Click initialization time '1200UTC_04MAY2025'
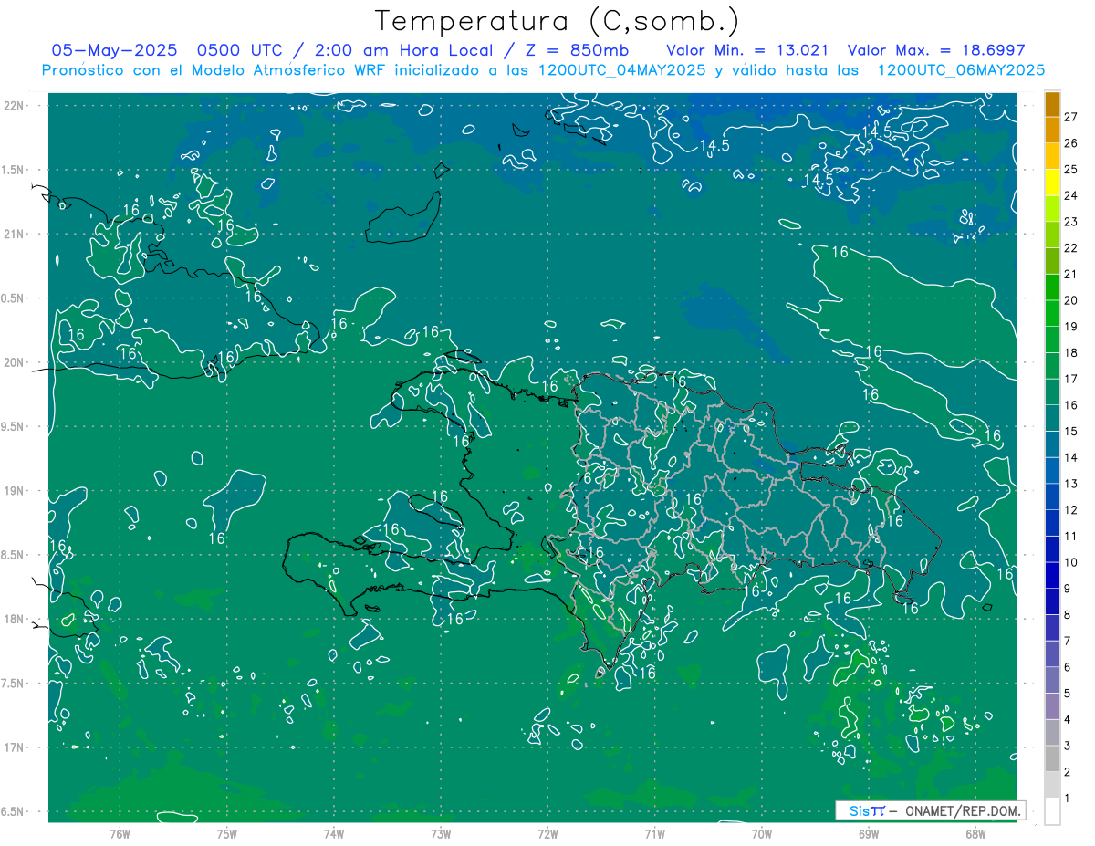Screen dimensions: 1095x846 pos(621,70)
